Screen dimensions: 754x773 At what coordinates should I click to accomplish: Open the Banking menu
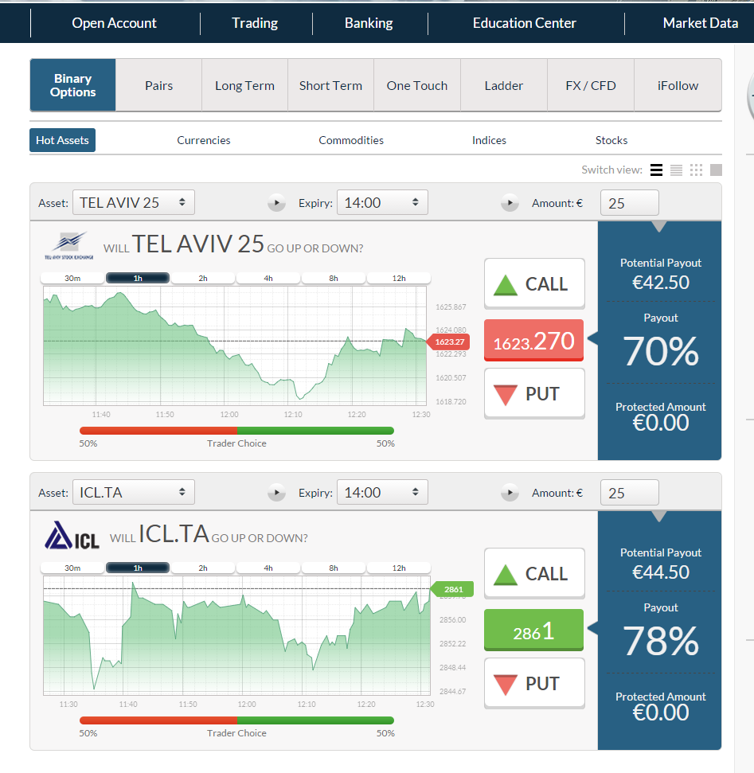tap(369, 23)
